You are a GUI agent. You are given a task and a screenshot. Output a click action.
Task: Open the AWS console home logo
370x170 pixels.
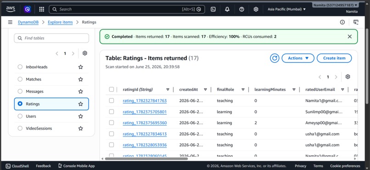tap(11, 9)
